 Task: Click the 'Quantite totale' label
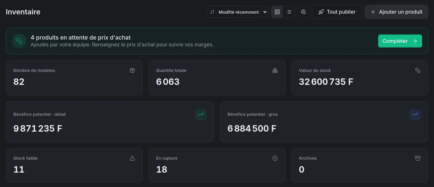point(171,70)
